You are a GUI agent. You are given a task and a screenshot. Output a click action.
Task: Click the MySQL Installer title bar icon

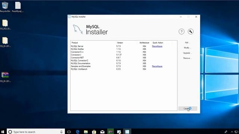(69, 17)
